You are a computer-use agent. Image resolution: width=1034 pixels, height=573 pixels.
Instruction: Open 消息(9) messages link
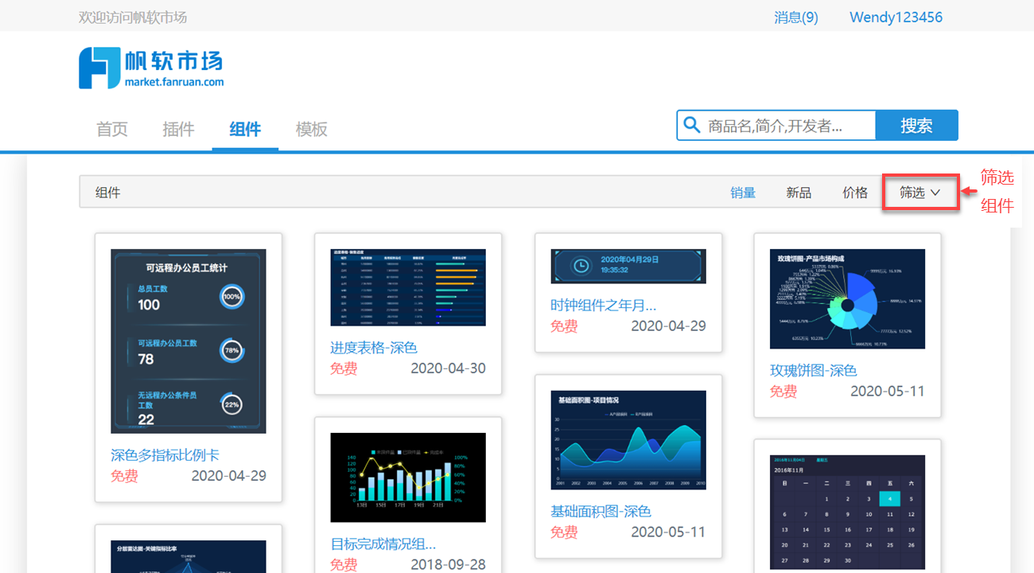(796, 18)
